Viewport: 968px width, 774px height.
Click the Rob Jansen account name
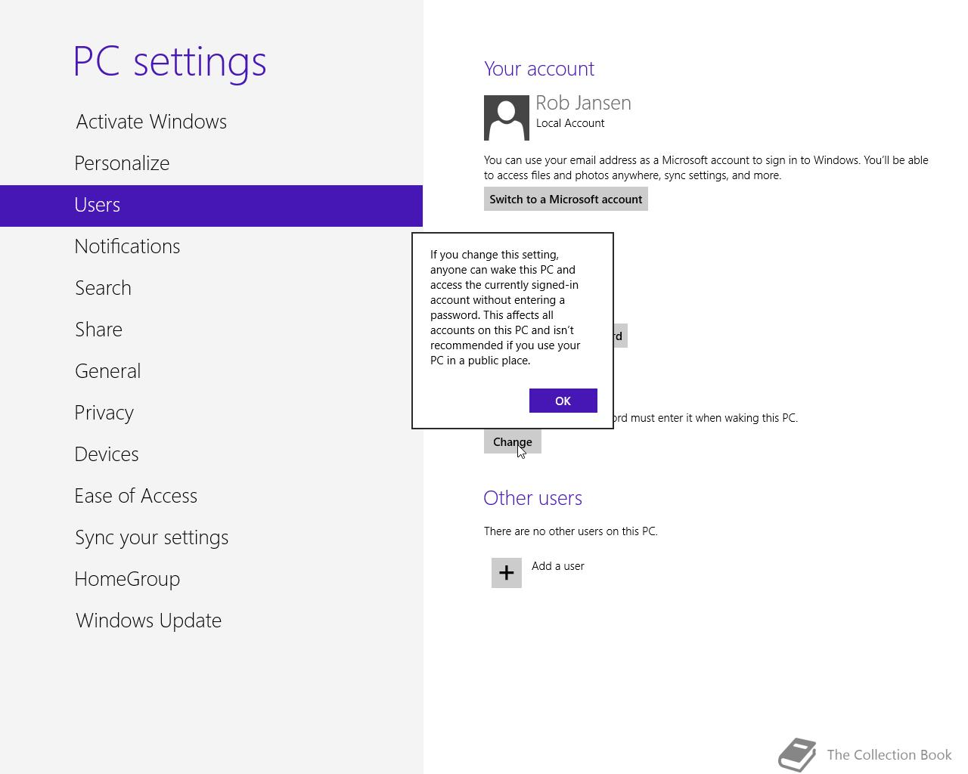pos(583,103)
